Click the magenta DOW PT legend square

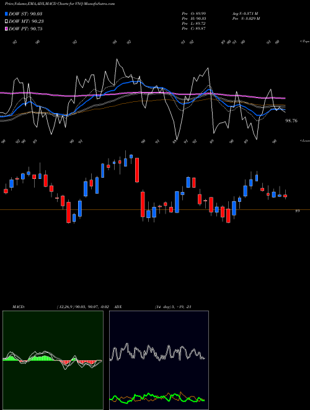pos(7,29)
